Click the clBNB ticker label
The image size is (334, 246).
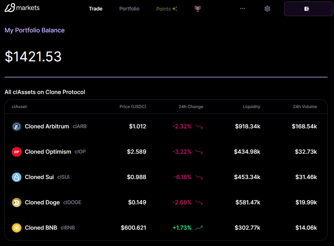pos(68,228)
